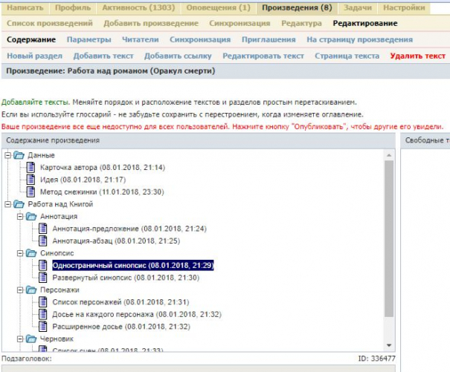Select the Идея text entry
The width and height of the screenshot is (450, 372).
point(82,179)
